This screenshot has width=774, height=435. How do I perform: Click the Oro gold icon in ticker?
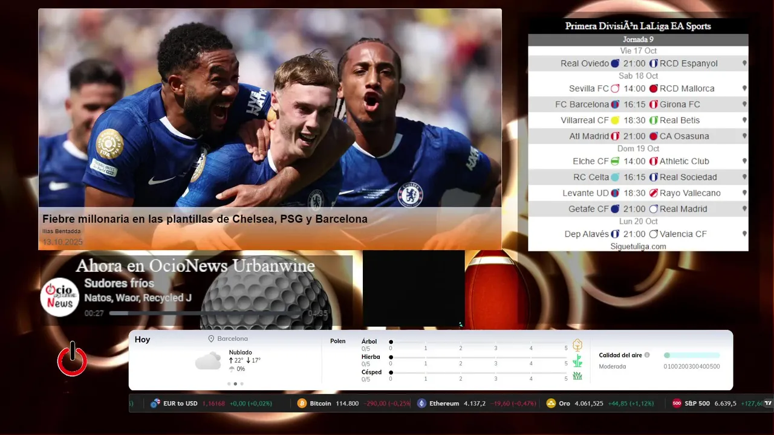coord(551,404)
